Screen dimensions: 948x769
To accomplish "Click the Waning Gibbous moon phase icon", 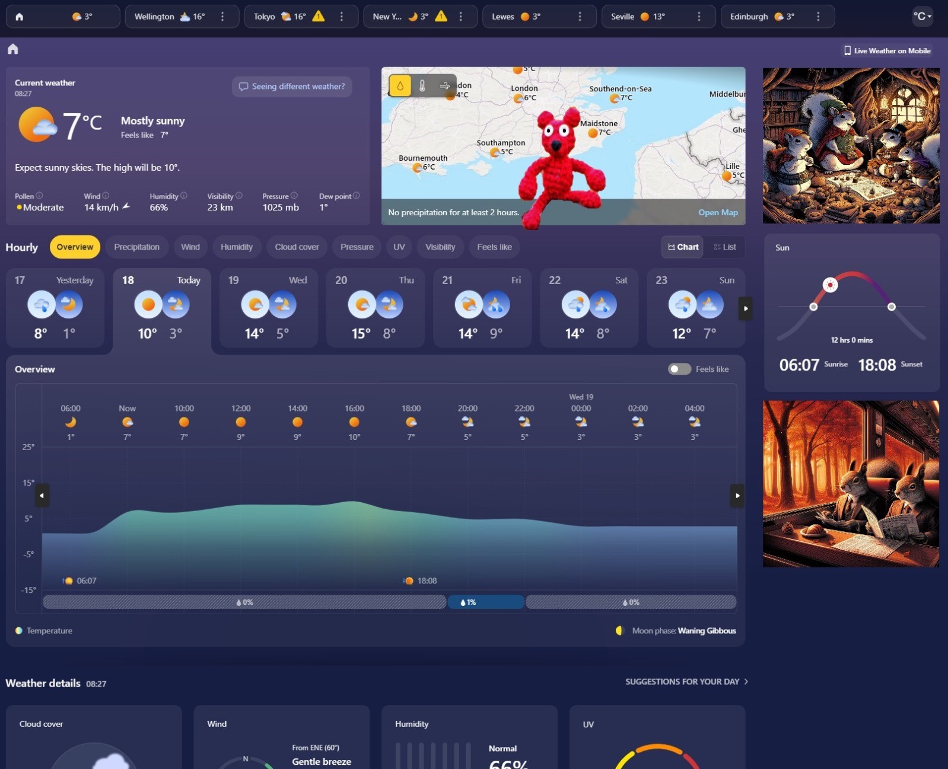I will tap(620, 631).
